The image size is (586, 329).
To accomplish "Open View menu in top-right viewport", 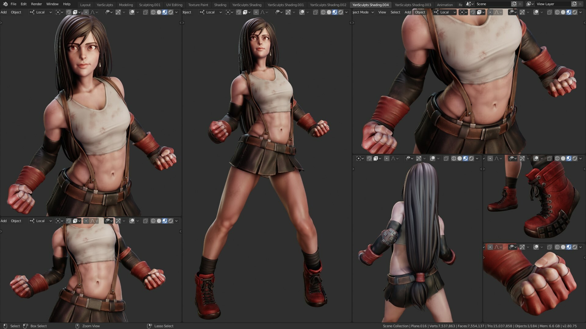I will point(382,12).
